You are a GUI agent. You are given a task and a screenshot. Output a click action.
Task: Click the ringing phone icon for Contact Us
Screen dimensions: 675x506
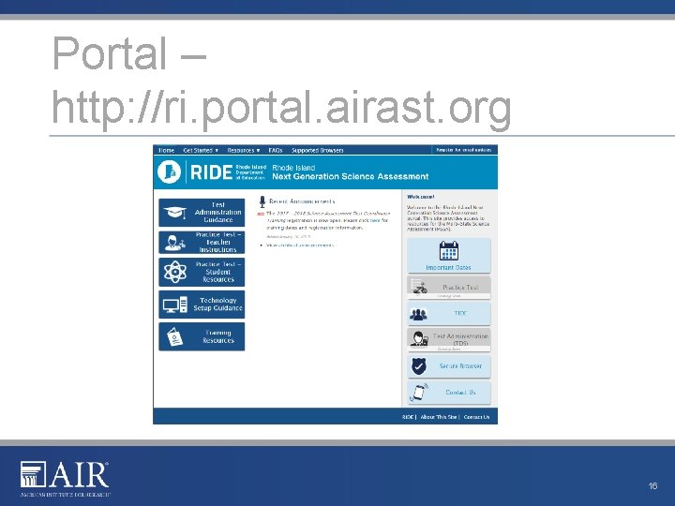tap(419, 392)
